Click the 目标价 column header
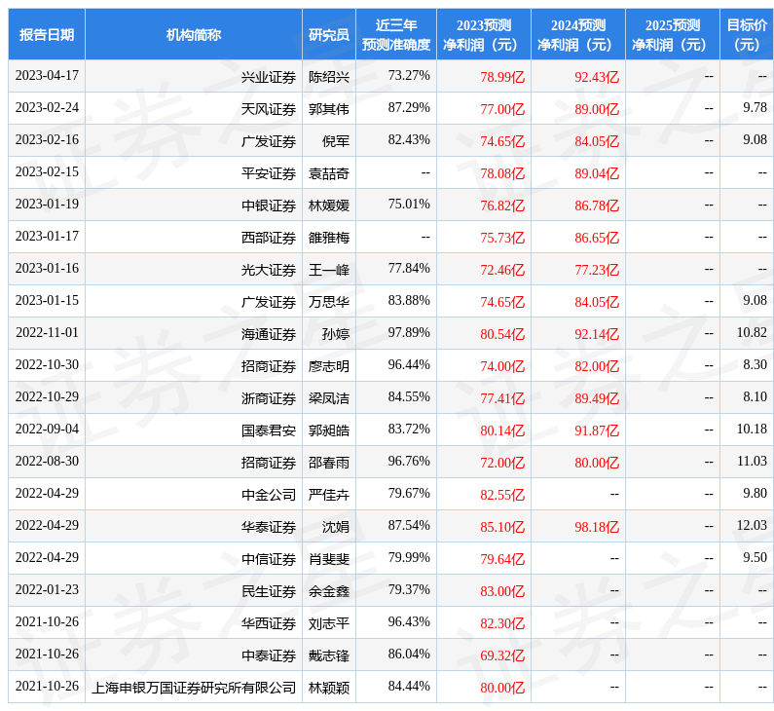The width and height of the screenshot is (774, 711). click(x=747, y=34)
